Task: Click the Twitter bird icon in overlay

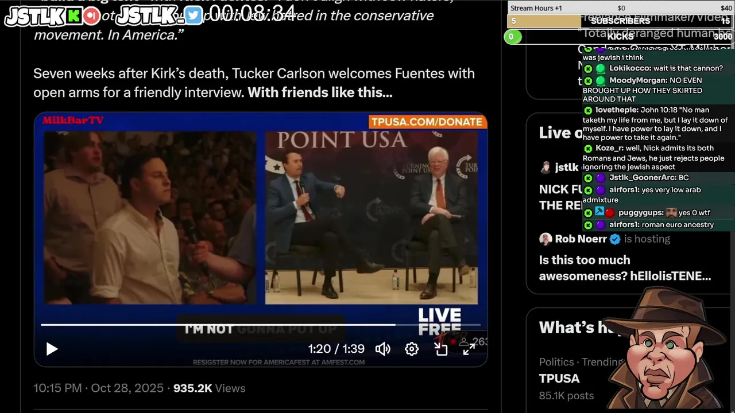Action: [x=194, y=15]
